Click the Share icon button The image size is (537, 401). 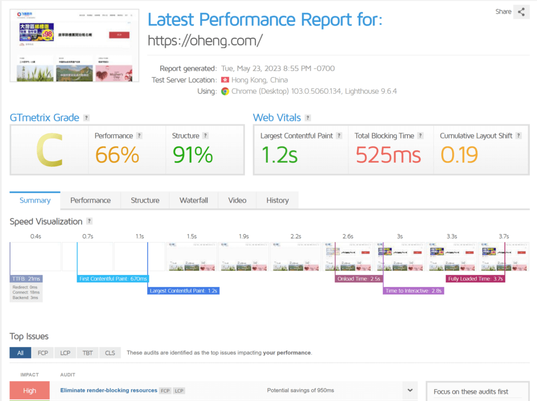coord(521,12)
